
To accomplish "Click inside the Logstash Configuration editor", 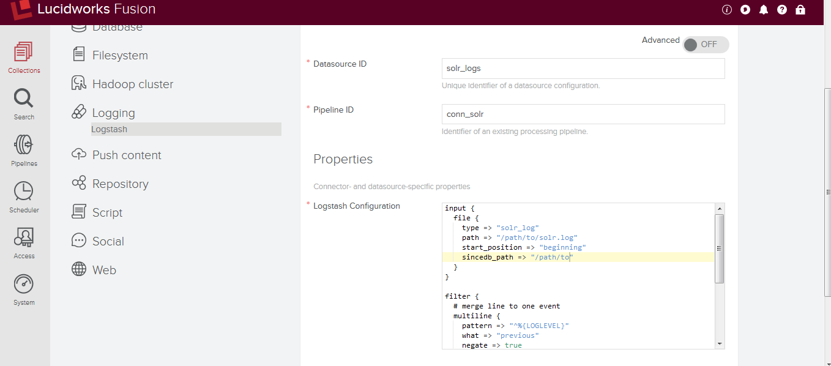I will (x=578, y=277).
